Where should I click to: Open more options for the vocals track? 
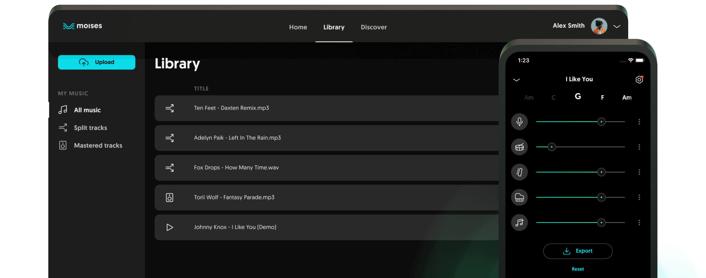pos(639,122)
